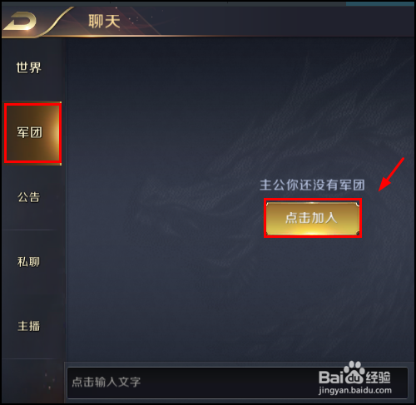
Task: Click the gold curved ornament beside the back icon
Action: (57, 22)
